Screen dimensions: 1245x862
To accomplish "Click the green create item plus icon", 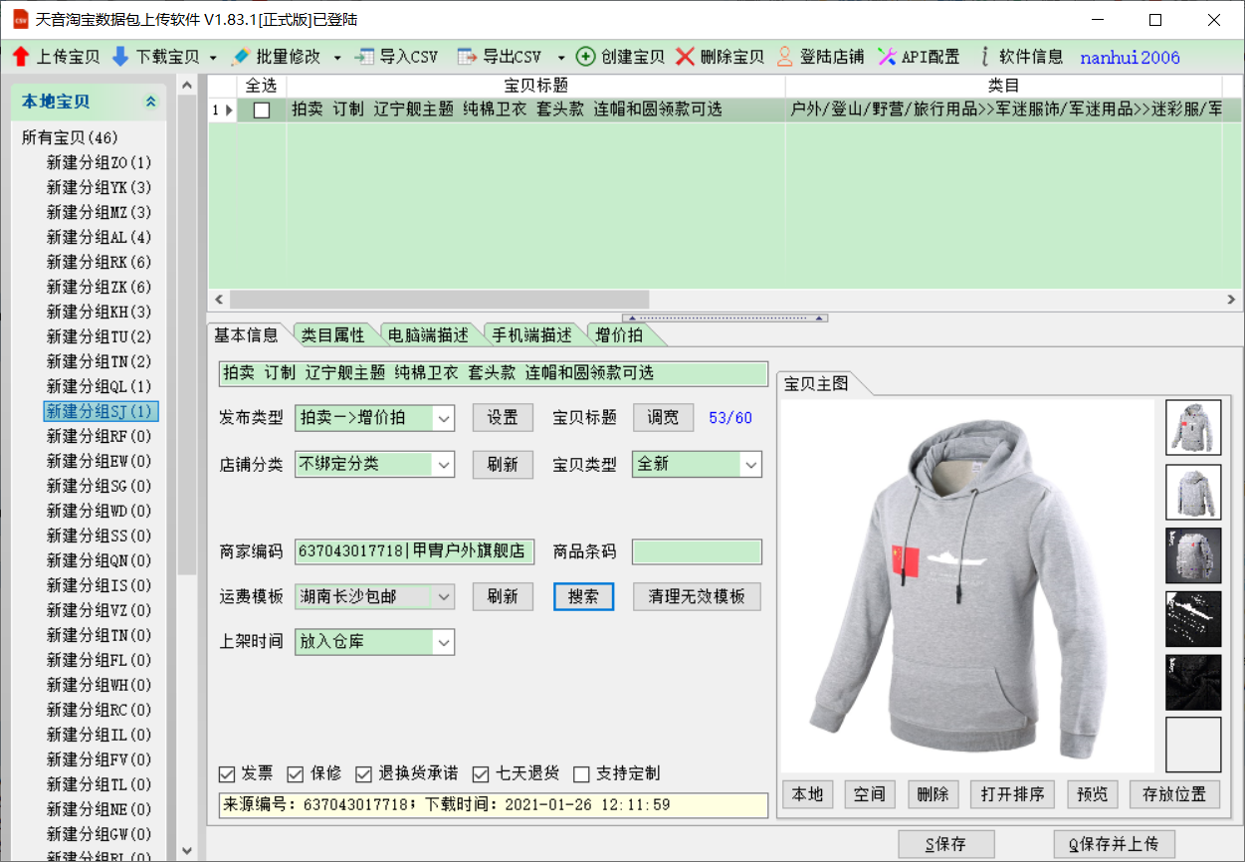I will 586,57.
